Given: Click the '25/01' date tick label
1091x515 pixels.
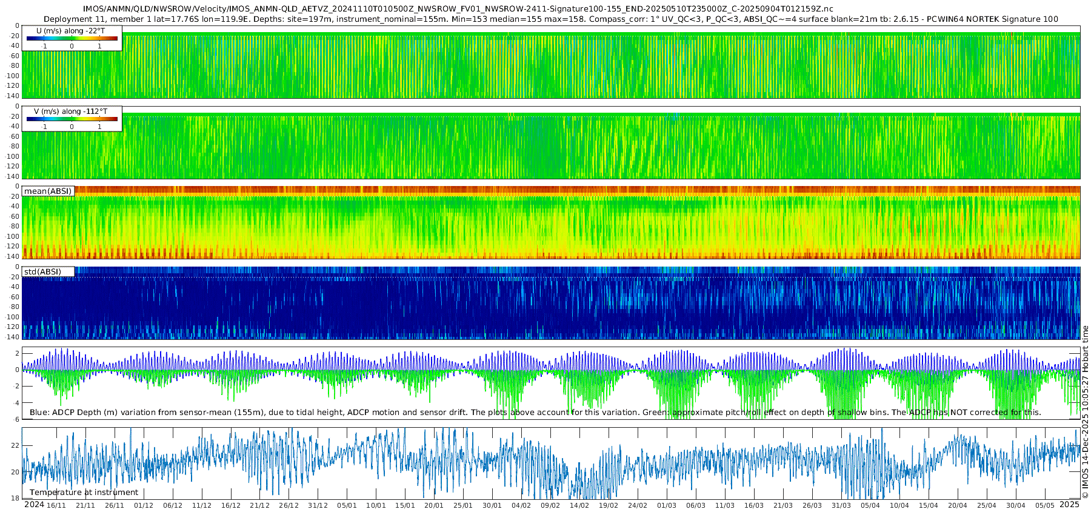Looking at the screenshot, I should [463, 505].
